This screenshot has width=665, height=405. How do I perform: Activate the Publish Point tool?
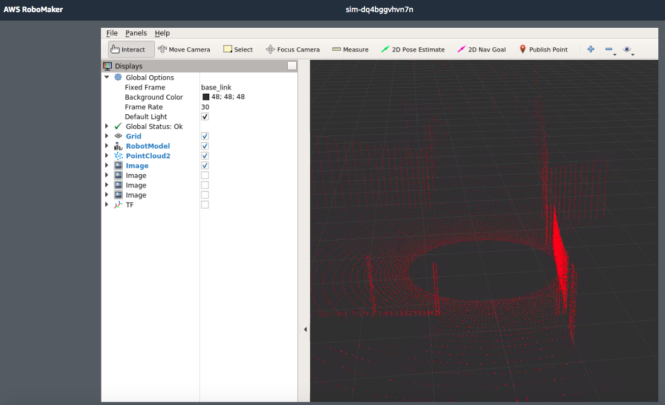point(543,50)
